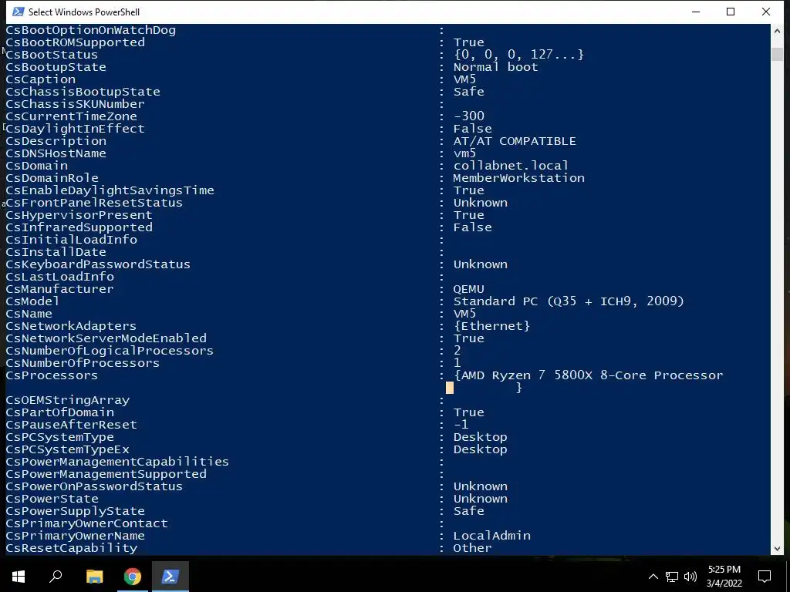Click the CsPrimaryOwnerContact property name
790x592 pixels.
pyautogui.click(x=86, y=523)
